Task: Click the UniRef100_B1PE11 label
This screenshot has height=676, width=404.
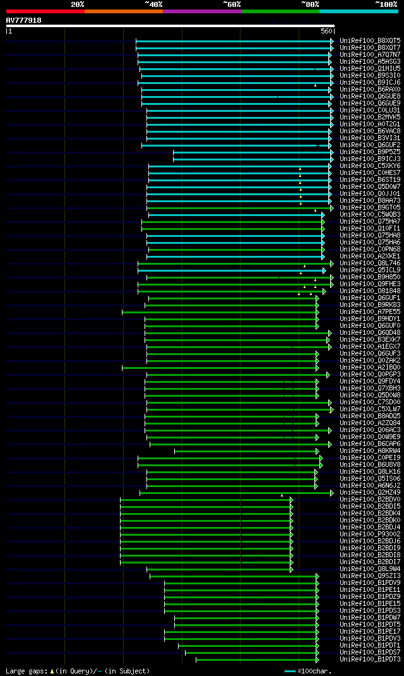Action: tap(370, 590)
